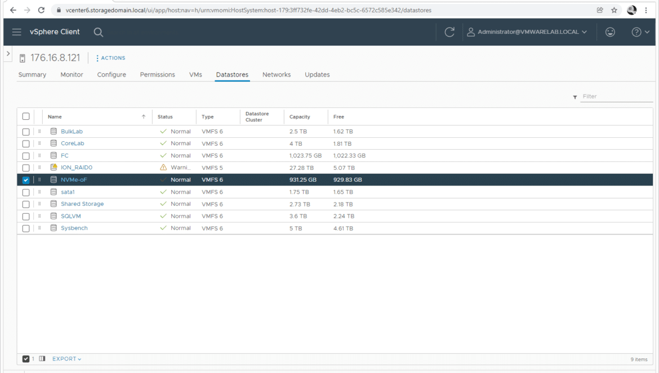This screenshot has width=659, height=373.
Task: Click the vSphere search magnifier icon
Action: [99, 32]
